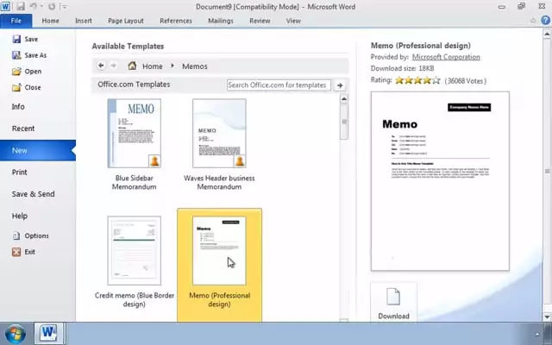Image resolution: width=552 pixels, height=345 pixels.
Task: Switch to the Home ribbon tab
Action: click(50, 21)
